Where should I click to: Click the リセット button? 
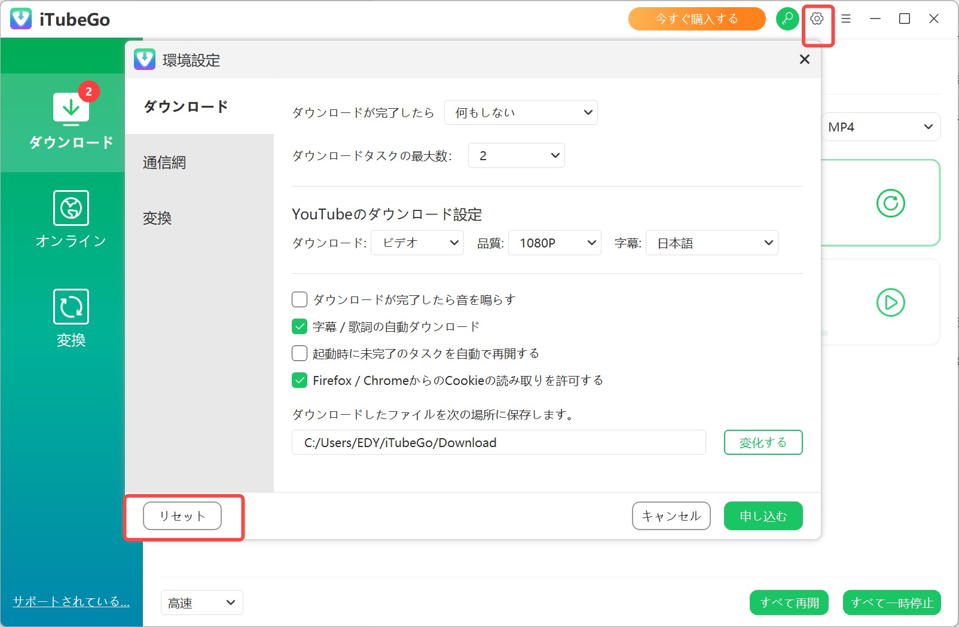coord(182,516)
